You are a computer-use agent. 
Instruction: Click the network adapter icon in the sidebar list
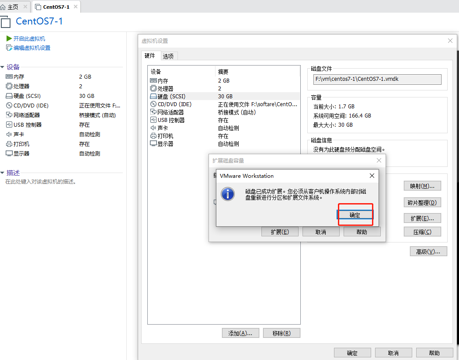click(9, 115)
